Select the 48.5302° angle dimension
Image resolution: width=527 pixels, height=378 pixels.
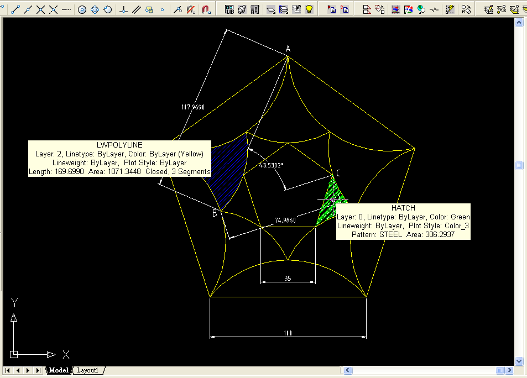(x=271, y=165)
